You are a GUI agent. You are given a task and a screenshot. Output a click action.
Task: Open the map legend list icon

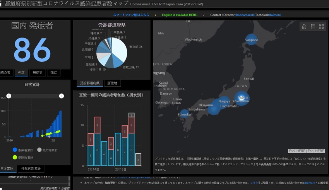(x=313, y=26)
